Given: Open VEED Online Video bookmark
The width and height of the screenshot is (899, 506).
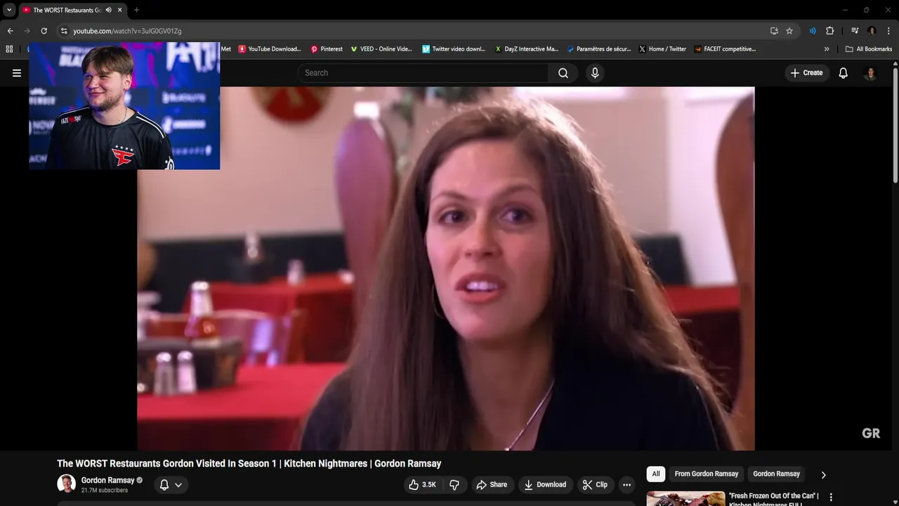Looking at the screenshot, I should click(381, 49).
